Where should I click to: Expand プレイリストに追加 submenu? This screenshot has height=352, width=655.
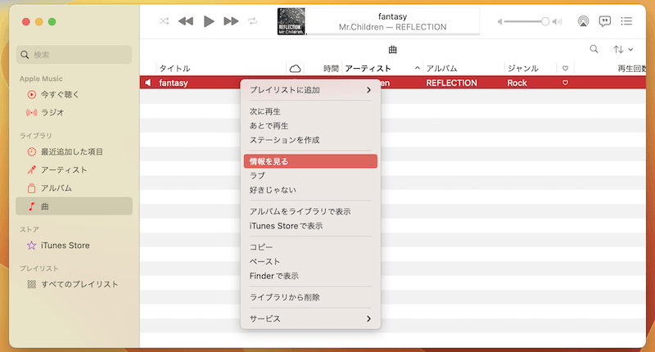(x=310, y=90)
